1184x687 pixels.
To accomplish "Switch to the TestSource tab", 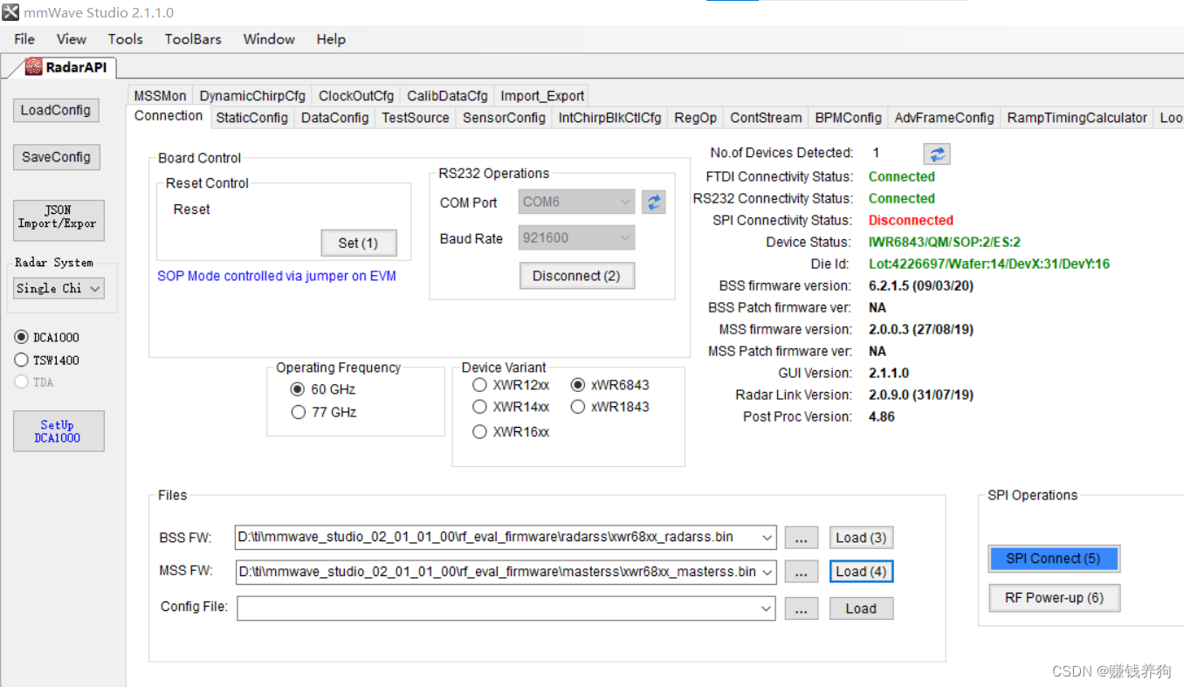I will pos(416,118).
